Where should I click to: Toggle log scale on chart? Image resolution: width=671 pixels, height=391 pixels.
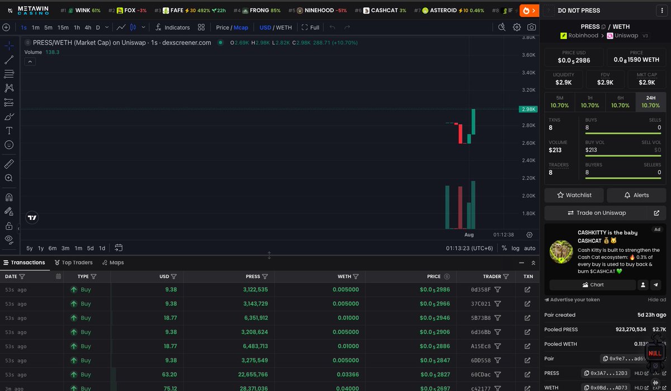pyautogui.click(x=515, y=248)
